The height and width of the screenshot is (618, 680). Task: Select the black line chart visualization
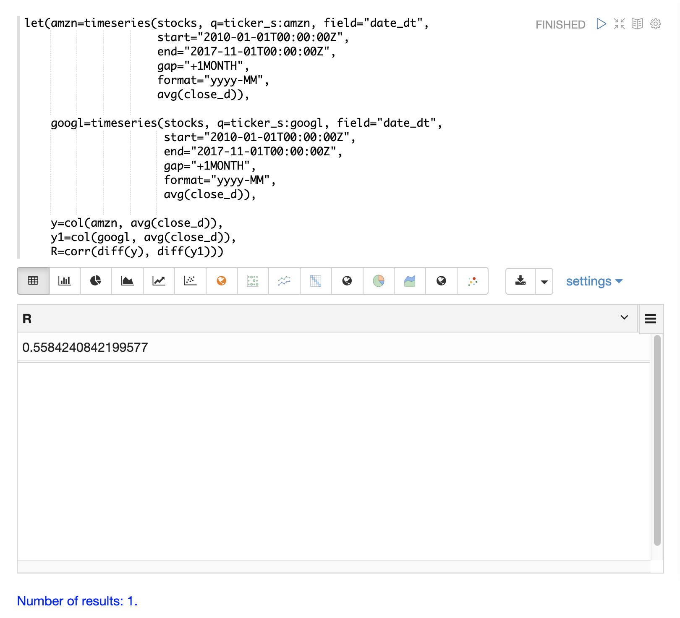159,281
